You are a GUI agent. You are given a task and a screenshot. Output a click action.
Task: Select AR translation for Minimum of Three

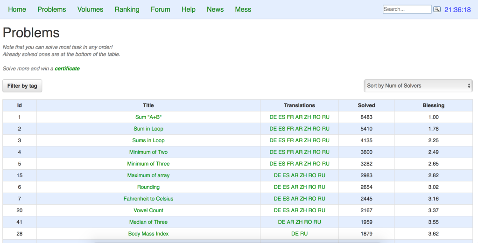pos(299,164)
